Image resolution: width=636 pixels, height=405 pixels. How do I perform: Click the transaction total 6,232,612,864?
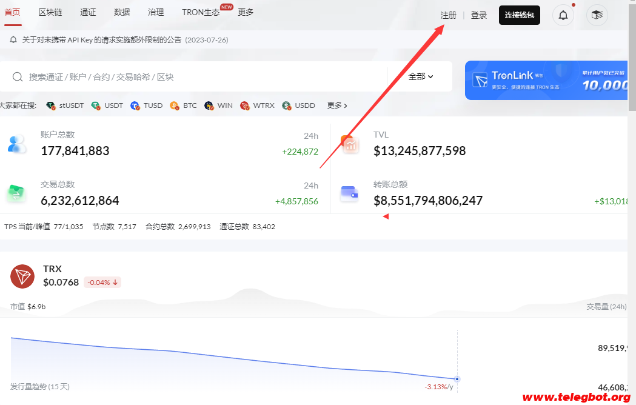pos(80,201)
